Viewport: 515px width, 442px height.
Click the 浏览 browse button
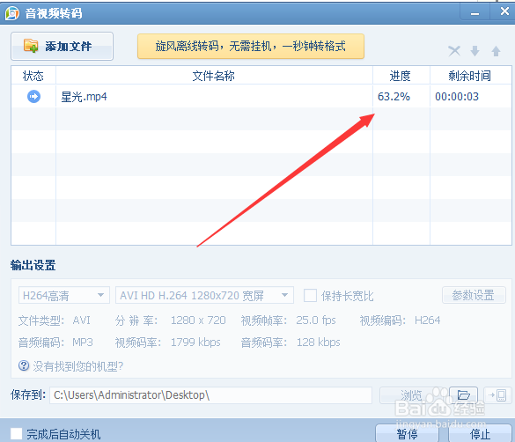coord(412,395)
